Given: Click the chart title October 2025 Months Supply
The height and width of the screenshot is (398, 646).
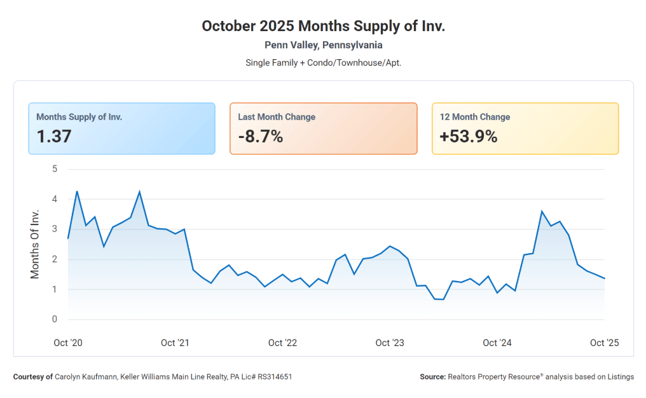Looking at the screenshot, I should pyautogui.click(x=324, y=26).
